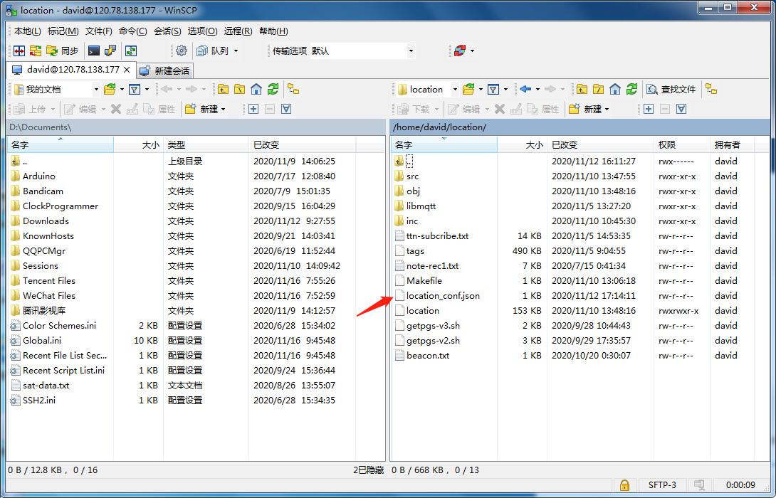Open the terminal console icon

pos(93,51)
